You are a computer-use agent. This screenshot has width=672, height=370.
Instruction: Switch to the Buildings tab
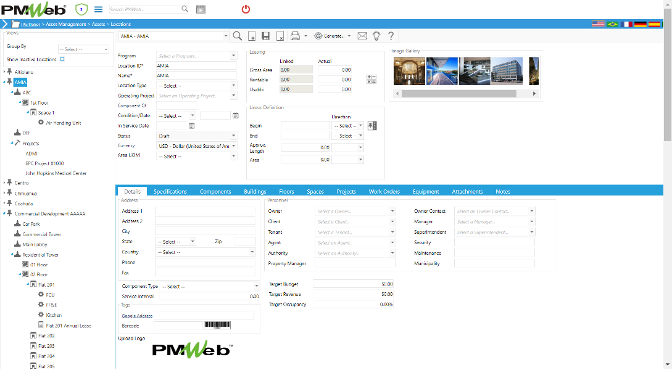255,191
